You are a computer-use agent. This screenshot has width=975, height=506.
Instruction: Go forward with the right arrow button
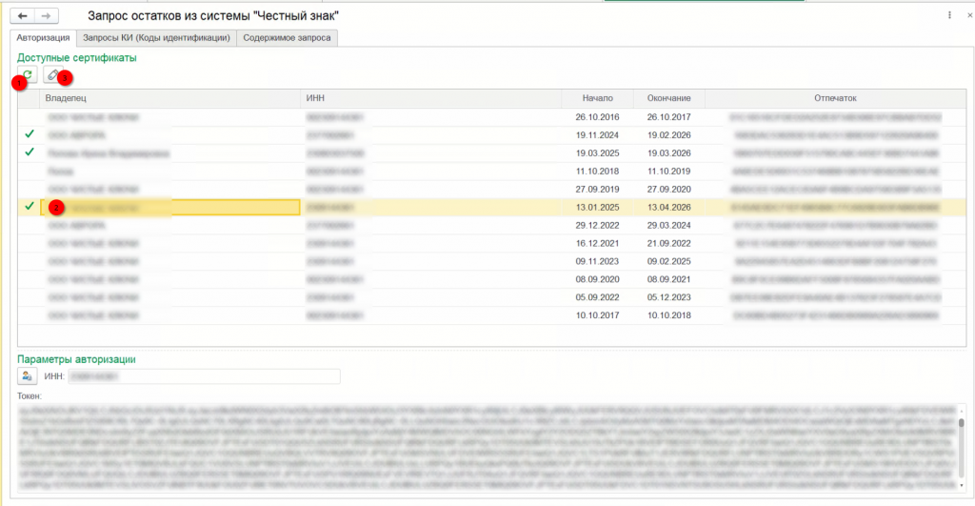click(46, 15)
